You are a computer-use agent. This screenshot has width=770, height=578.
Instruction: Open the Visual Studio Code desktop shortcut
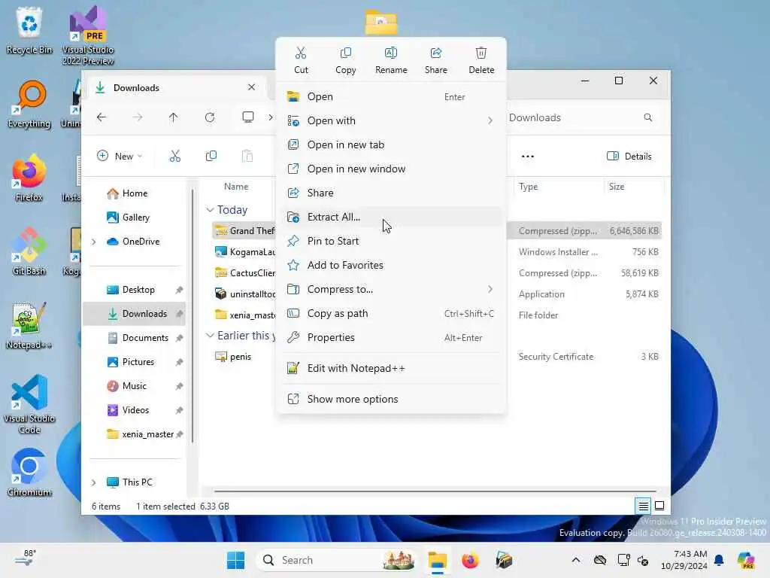[29, 405]
